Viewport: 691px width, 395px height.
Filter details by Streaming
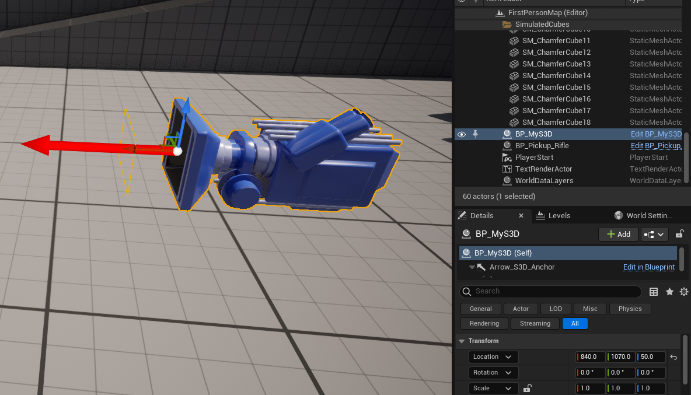coord(535,324)
